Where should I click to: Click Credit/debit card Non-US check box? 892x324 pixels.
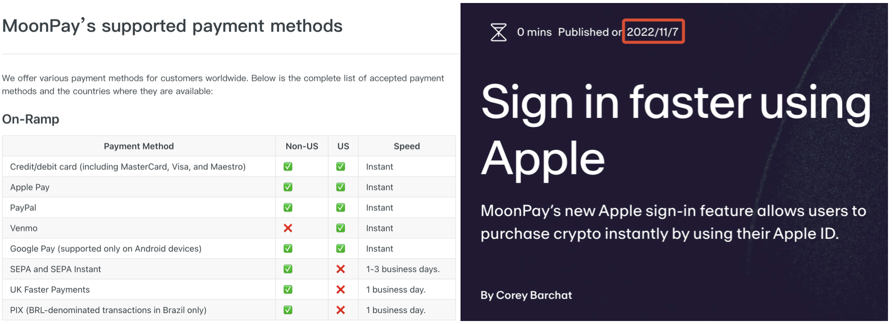click(x=288, y=166)
